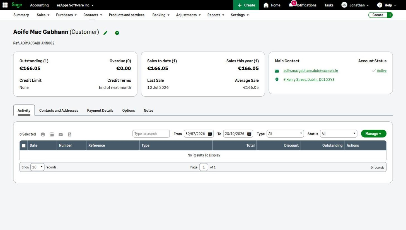Open the Notifications bell
The height and width of the screenshot is (230, 406).
coord(291,5)
